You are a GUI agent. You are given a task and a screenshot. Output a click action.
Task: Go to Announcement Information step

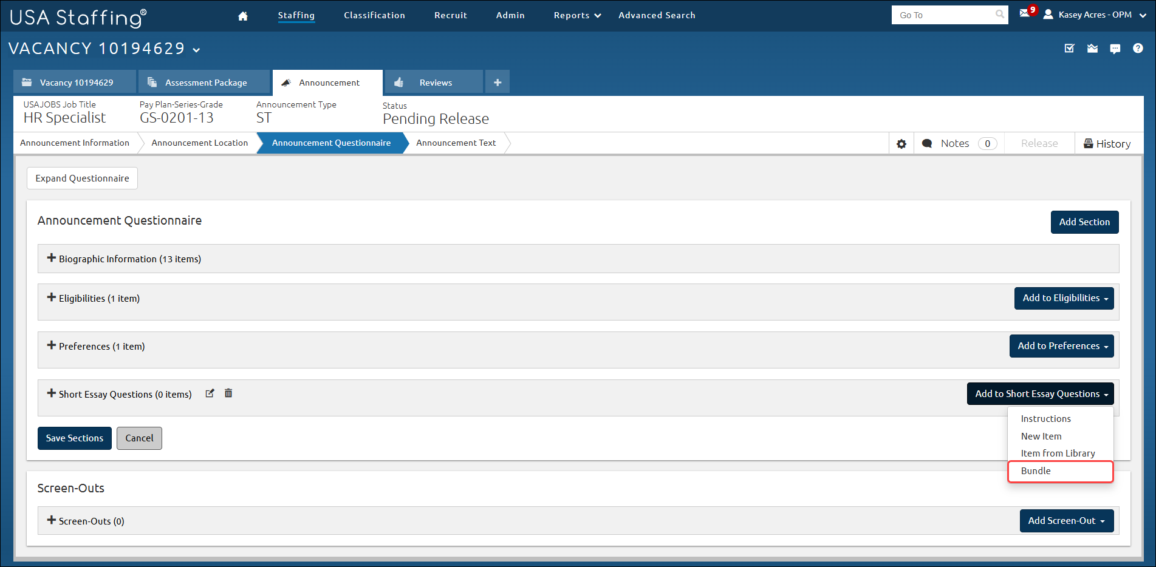[75, 143]
